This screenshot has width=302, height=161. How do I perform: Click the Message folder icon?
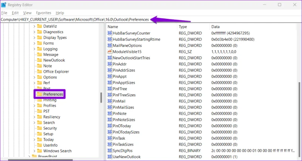[40, 54]
